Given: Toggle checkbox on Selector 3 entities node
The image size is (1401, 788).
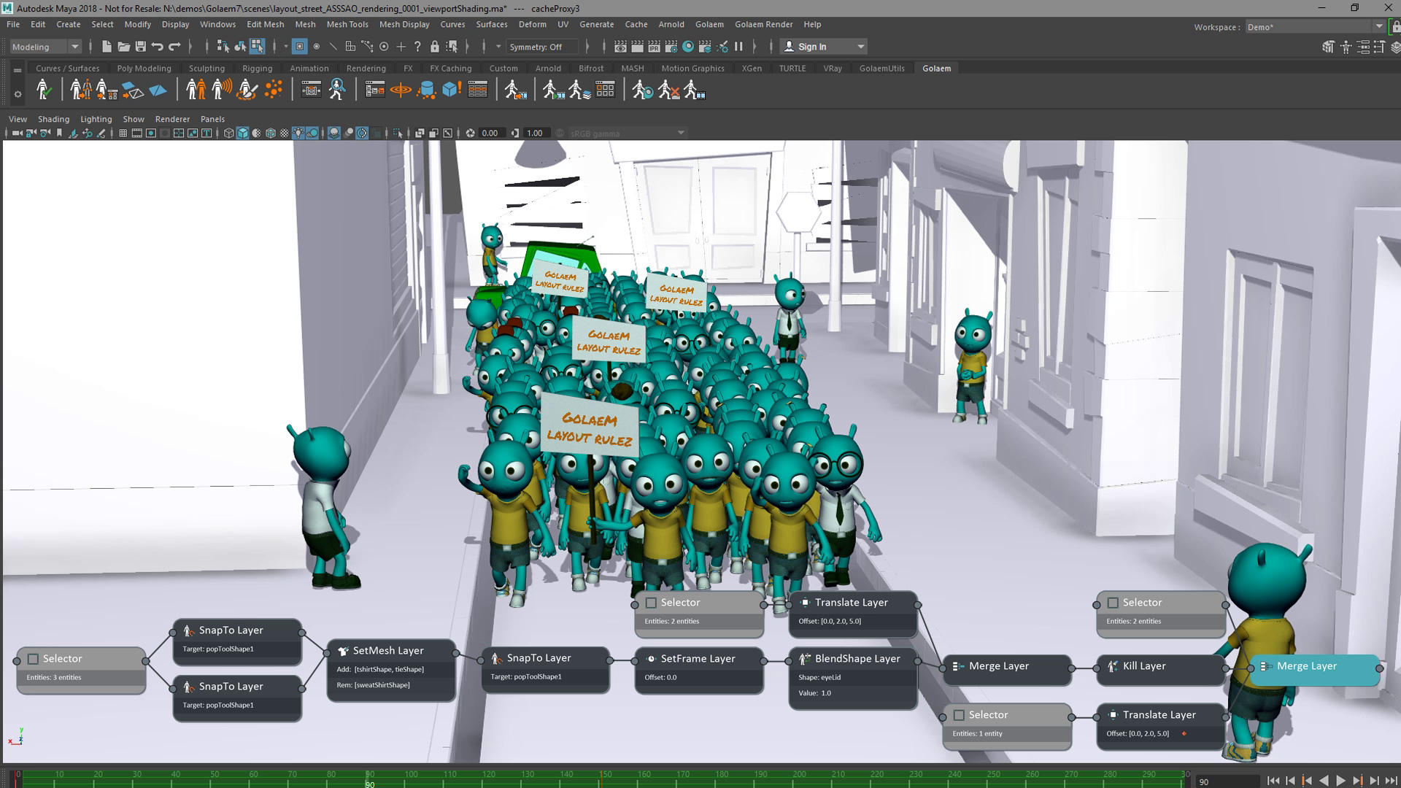Looking at the screenshot, I should click(33, 659).
